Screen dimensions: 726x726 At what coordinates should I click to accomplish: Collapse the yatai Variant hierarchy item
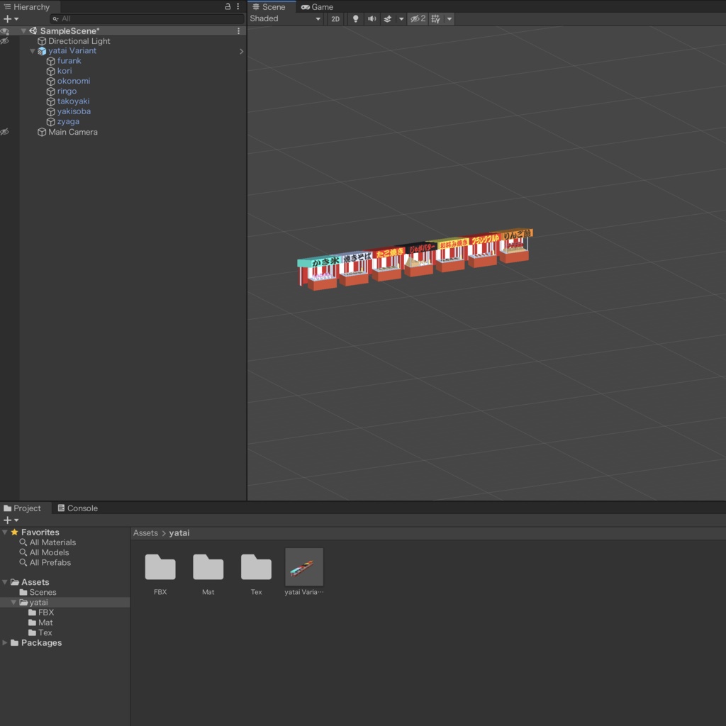(33, 51)
